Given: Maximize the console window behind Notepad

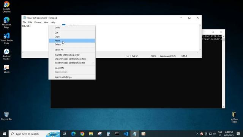Looking at the screenshot, I should point(213,32).
